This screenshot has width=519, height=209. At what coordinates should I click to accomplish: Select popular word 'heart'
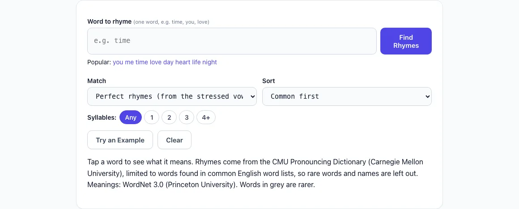[183, 62]
